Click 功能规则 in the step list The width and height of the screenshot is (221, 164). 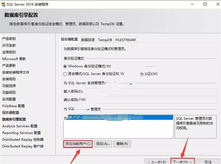tap(9, 93)
